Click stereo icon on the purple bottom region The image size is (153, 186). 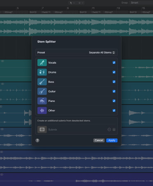(x=2, y=174)
